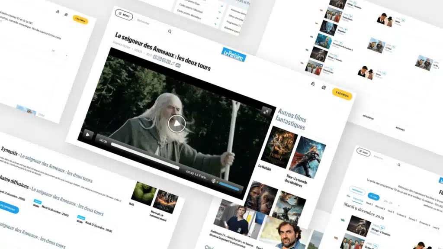443x249 pixels.
Task: Click the Le Parisien logo badge
Action: 233,55
